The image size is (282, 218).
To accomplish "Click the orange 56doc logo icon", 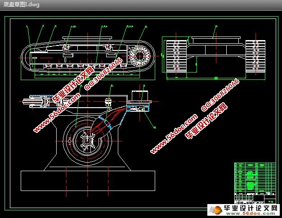I will click(x=218, y=210).
